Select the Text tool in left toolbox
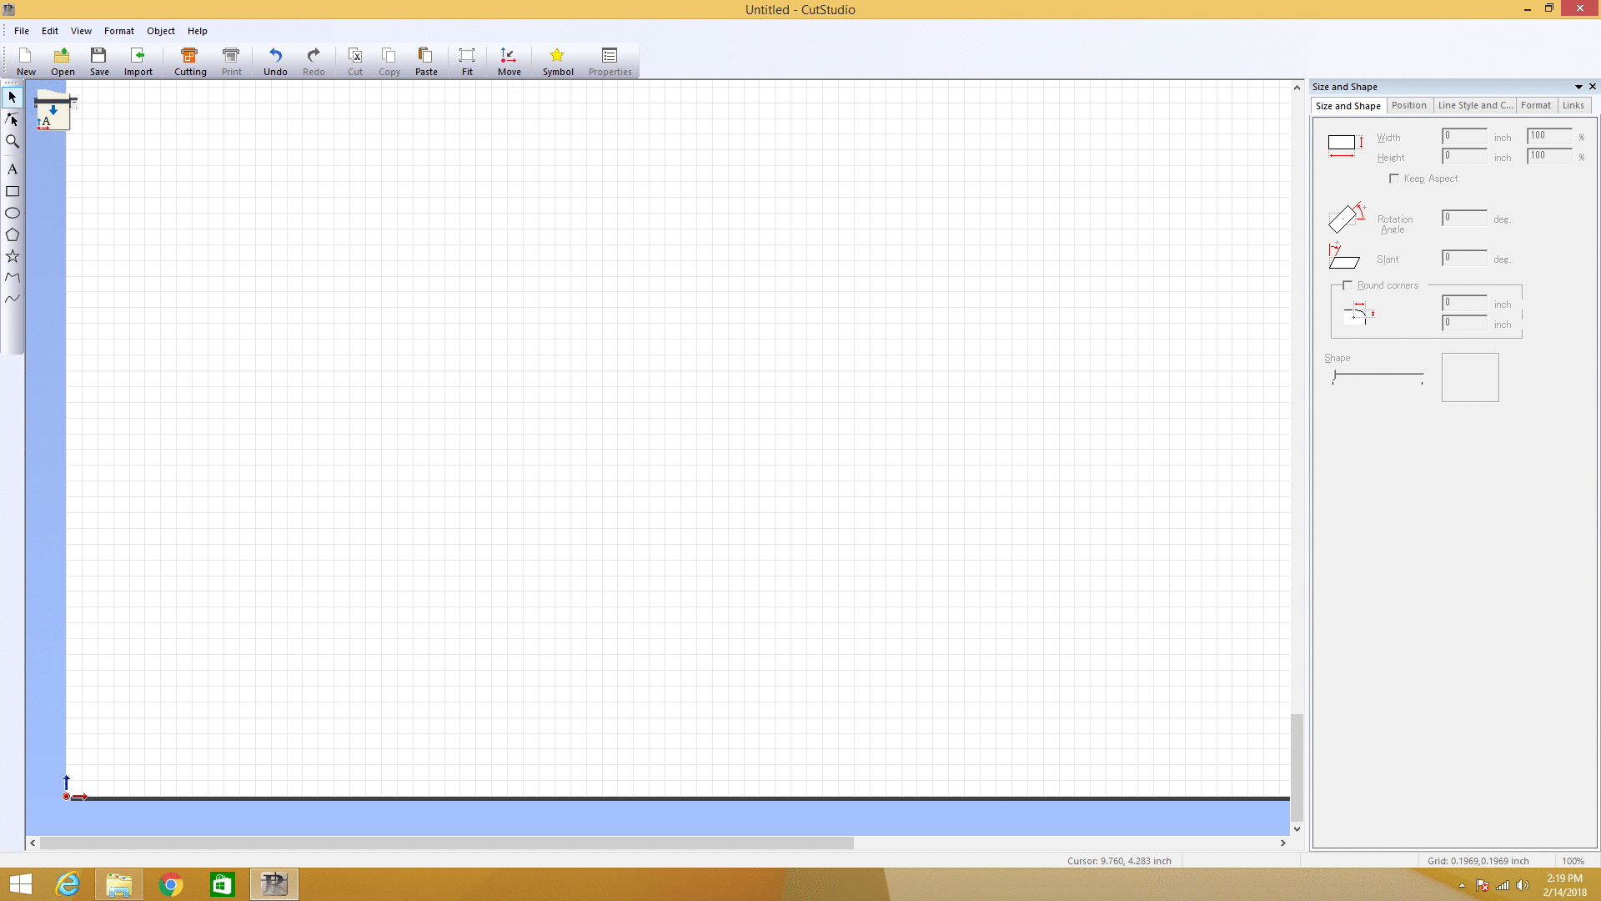This screenshot has height=901, width=1601. [13, 169]
